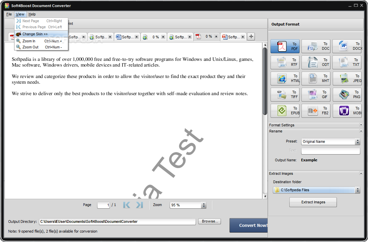Select the To TXT output format
Viewport: 368px width, 242px height.
347,62
